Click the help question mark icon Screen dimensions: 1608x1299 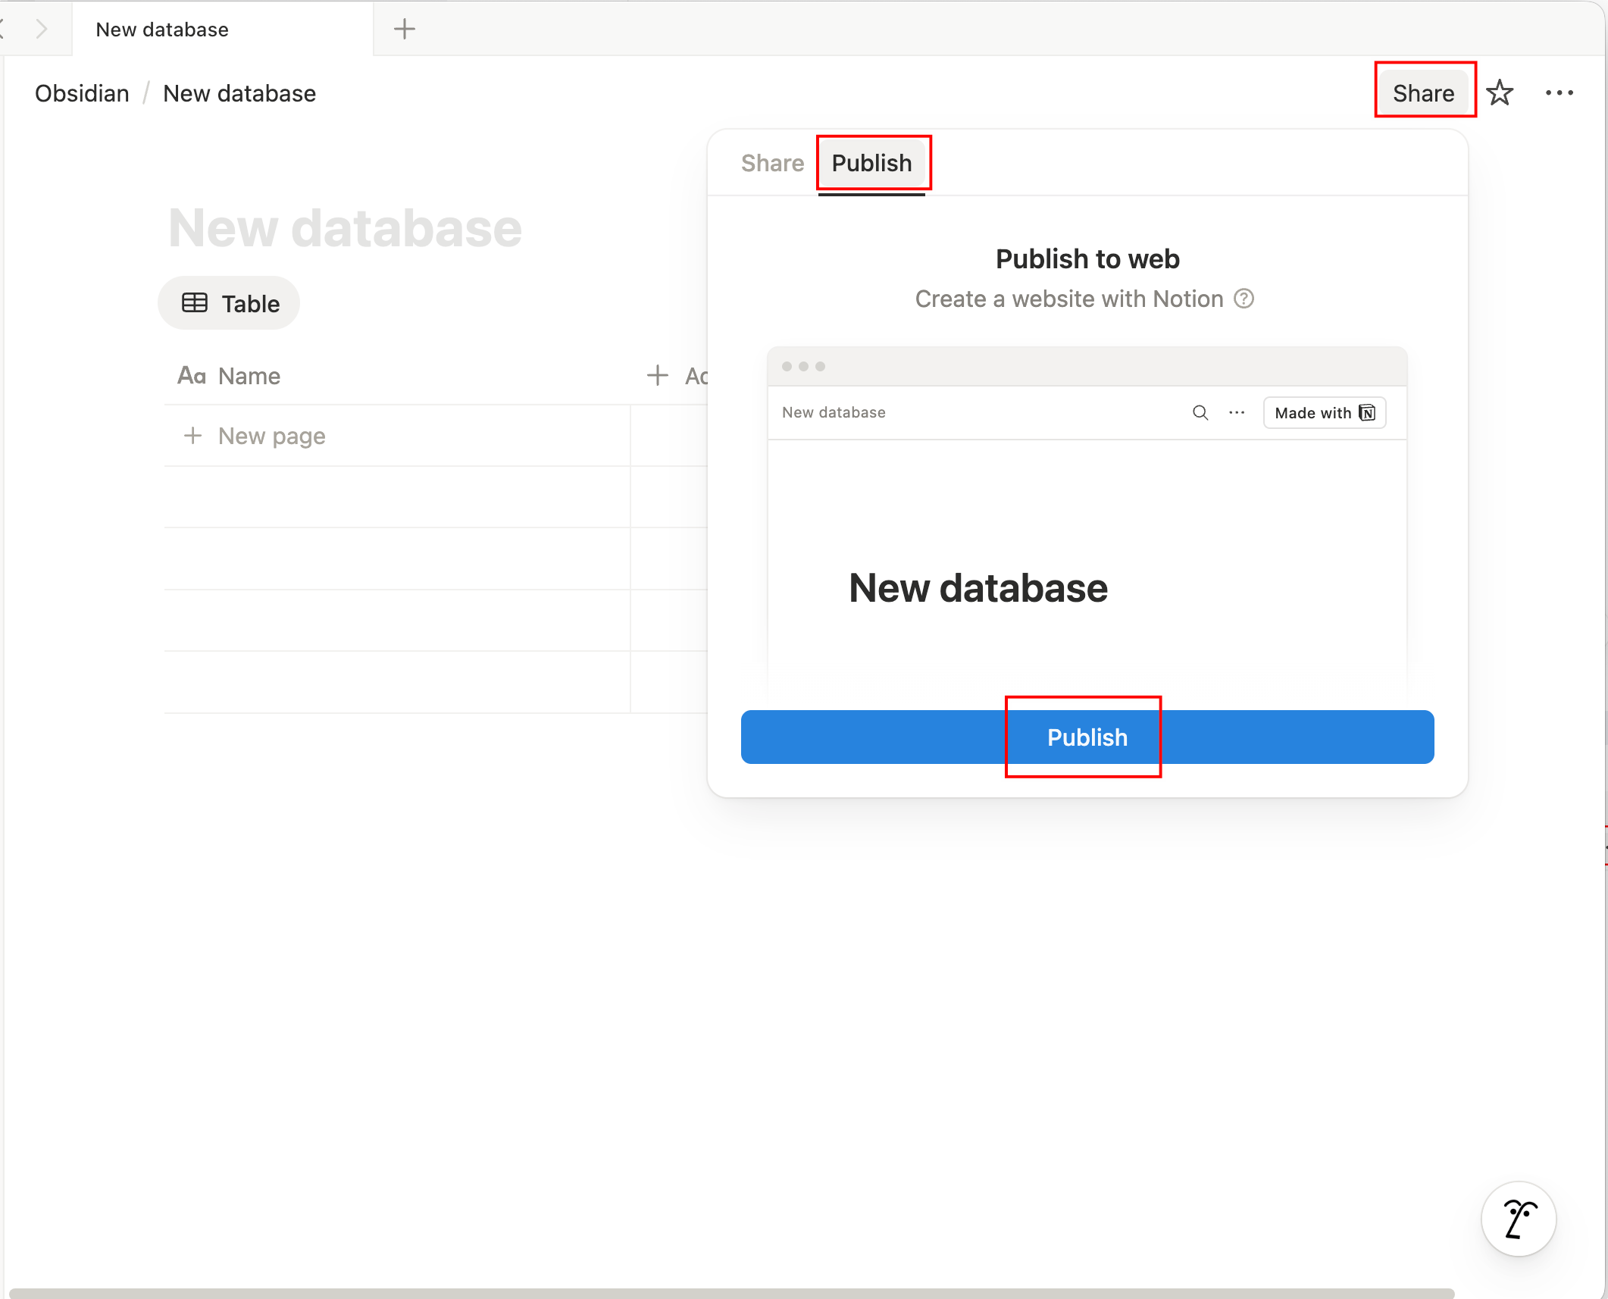(x=1244, y=299)
